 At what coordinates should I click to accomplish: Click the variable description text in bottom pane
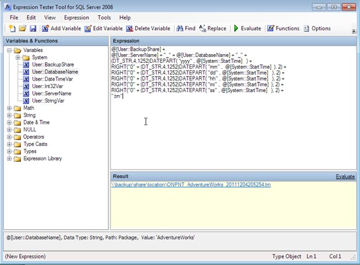click(x=100, y=237)
